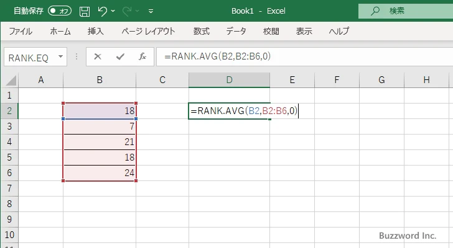Toggle the AutoSave switch
Viewport: 453px width, 248px height.
(x=60, y=11)
